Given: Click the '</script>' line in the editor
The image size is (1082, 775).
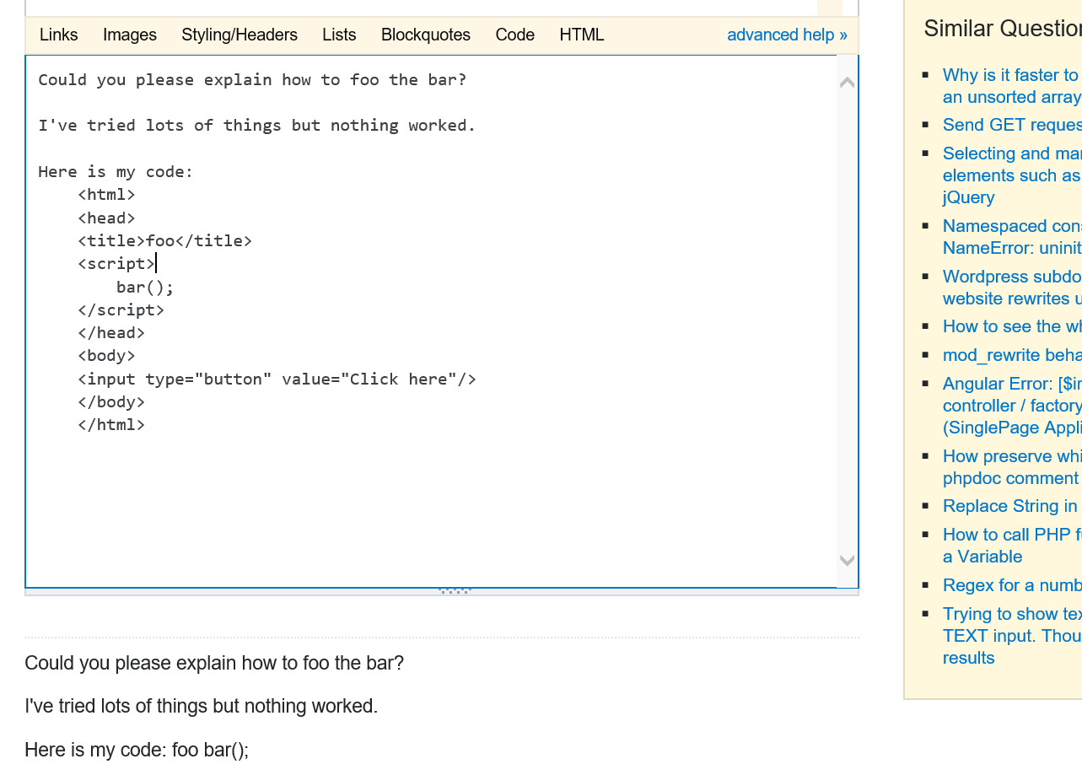Looking at the screenshot, I should pyautogui.click(x=121, y=310).
